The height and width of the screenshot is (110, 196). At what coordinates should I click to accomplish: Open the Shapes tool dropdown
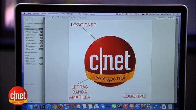[x=54, y=17]
